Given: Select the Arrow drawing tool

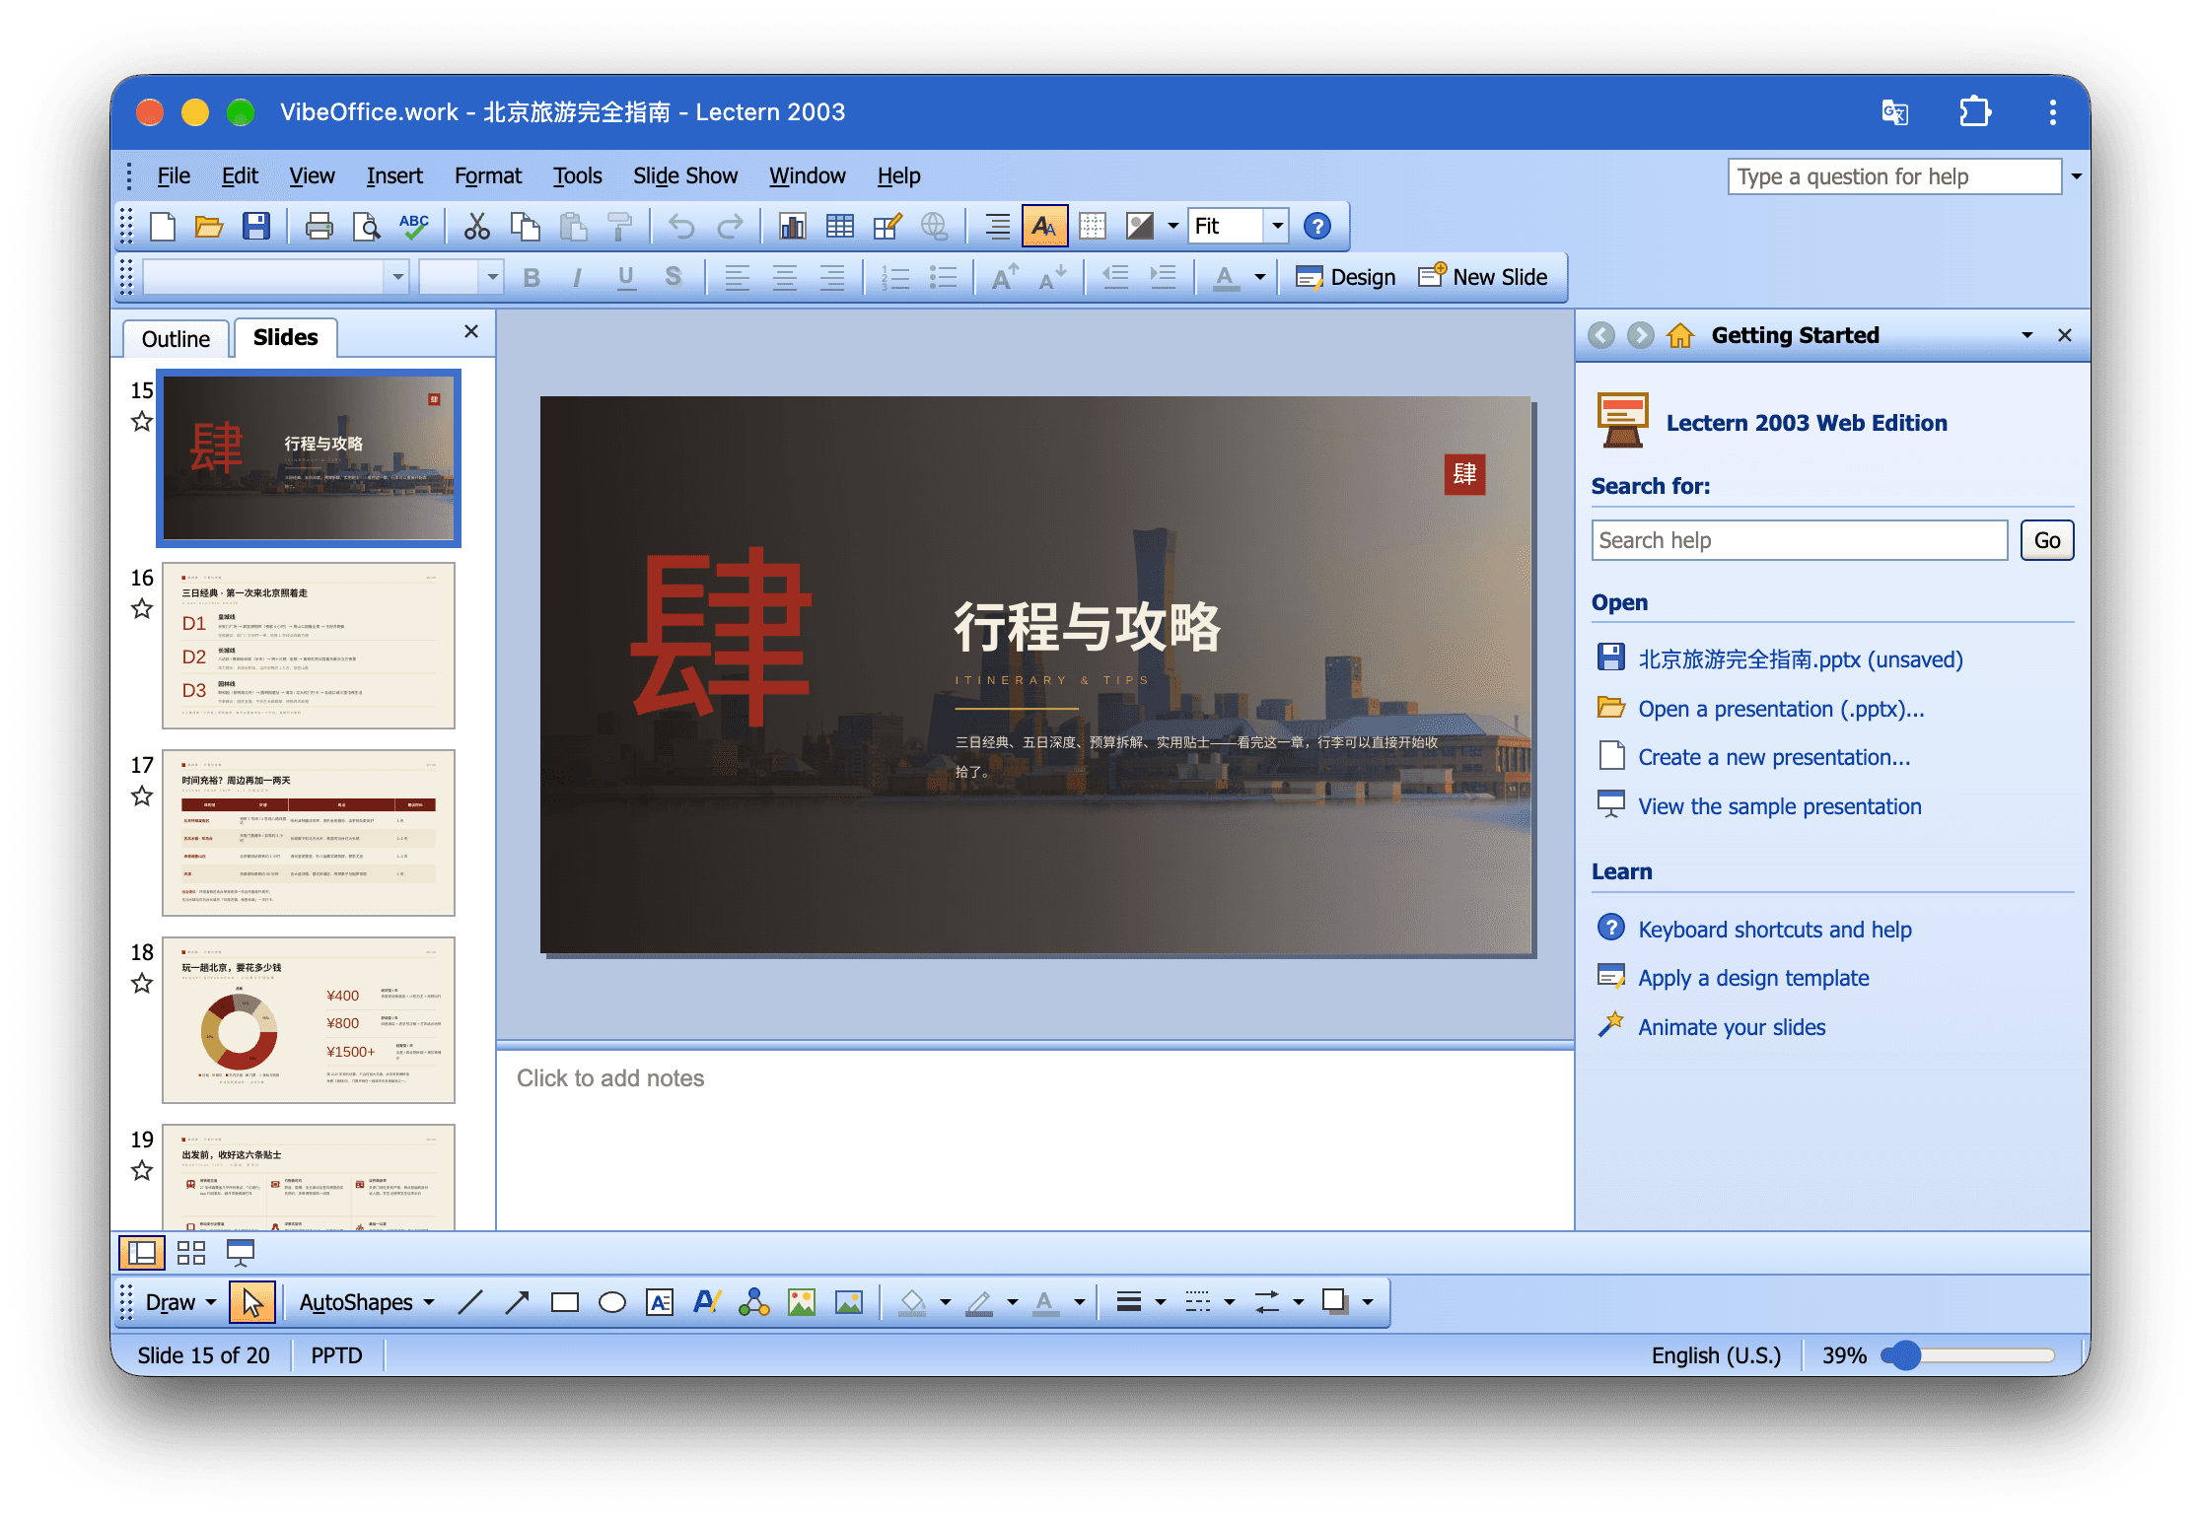Looking at the screenshot, I should pos(517,1302).
